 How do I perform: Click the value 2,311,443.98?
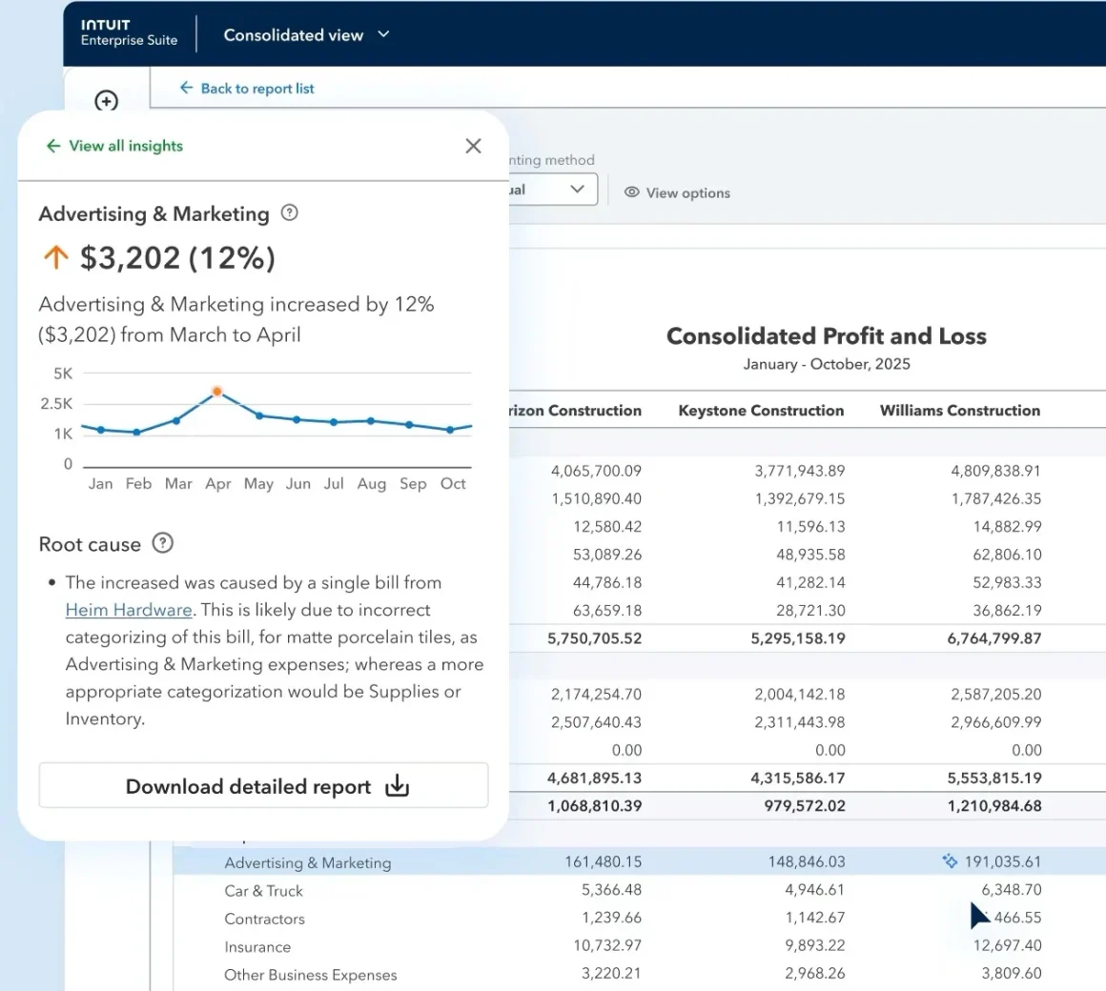click(x=800, y=722)
